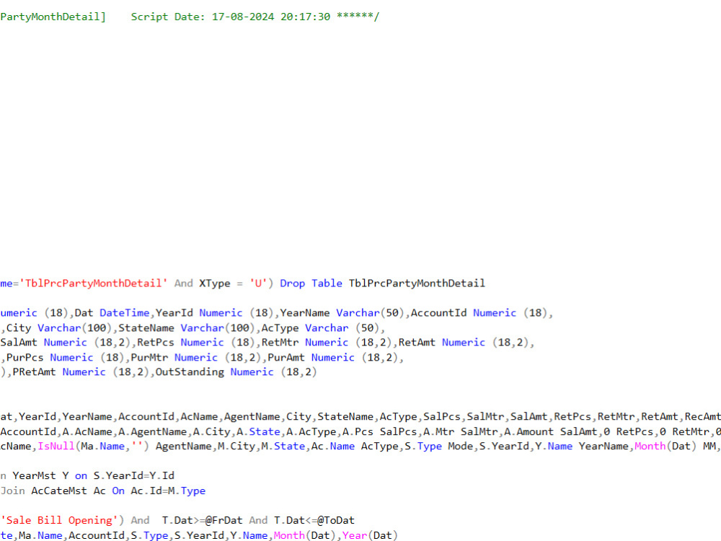Click the '@FrDat' parameter

pos(224,520)
